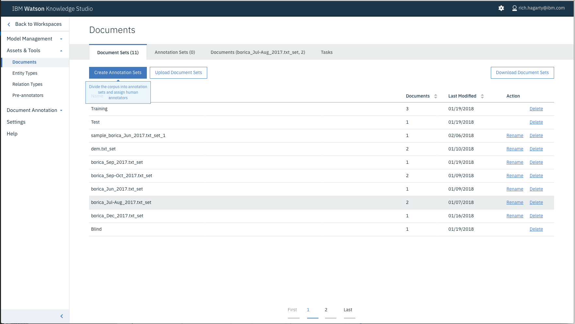Switch to the Annotation Sets (0) tab
Screen dimensions: 575x324
(175, 52)
